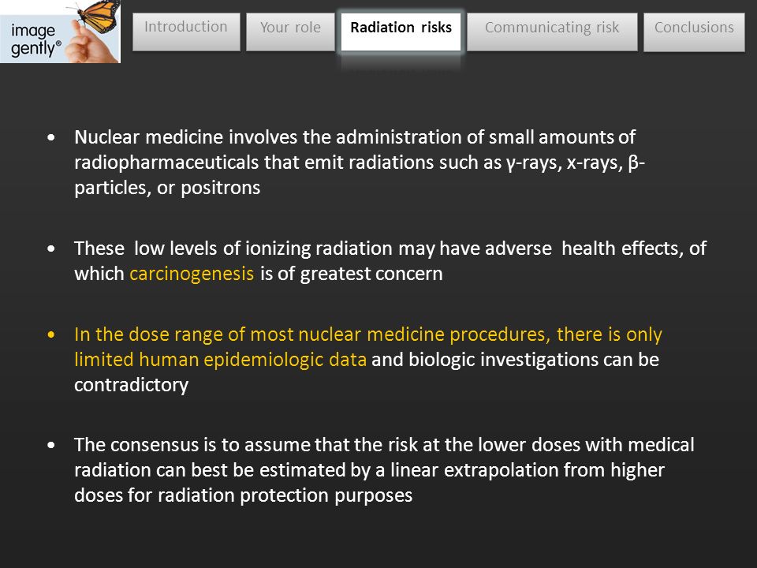This screenshot has height=568, width=757.
Task: Click the yellow bullet point marker
Action: point(51,334)
